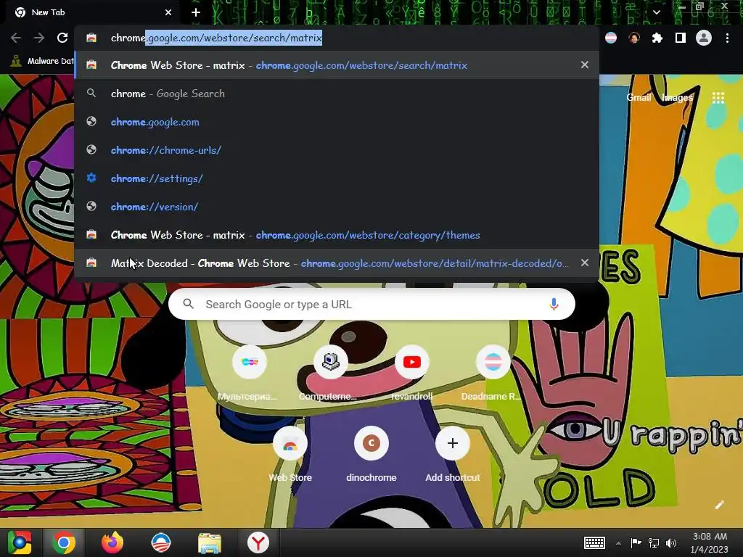This screenshot has height=557, width=743.
Task: Open the Start button in the taskbar
Action: click(20, 542)
